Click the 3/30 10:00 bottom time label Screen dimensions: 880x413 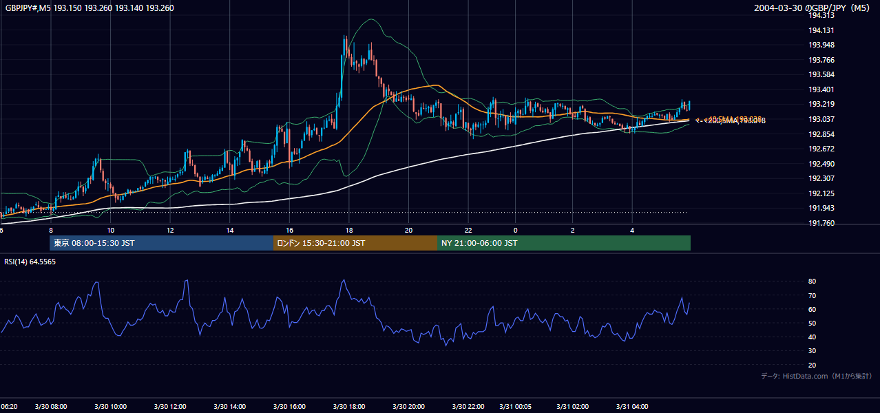[x=111, y=407]
